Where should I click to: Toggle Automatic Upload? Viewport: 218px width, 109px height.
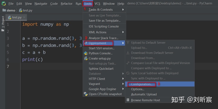click(160, 94)
